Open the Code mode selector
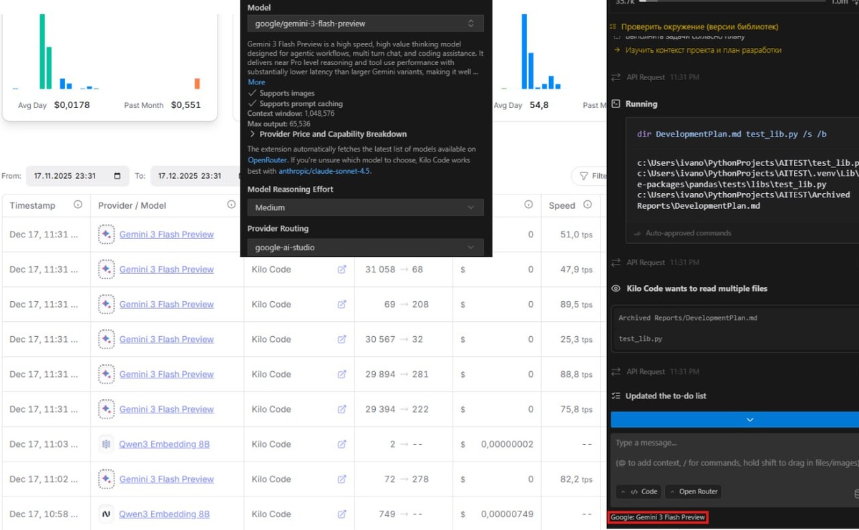This screenshot has width=859, height=530. tap(639, 491)
